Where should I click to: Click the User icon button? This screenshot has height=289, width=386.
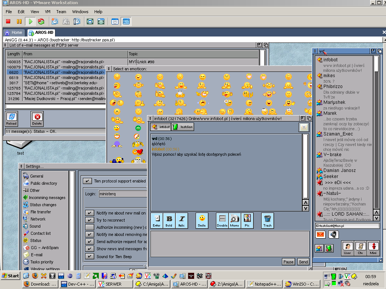347,248
